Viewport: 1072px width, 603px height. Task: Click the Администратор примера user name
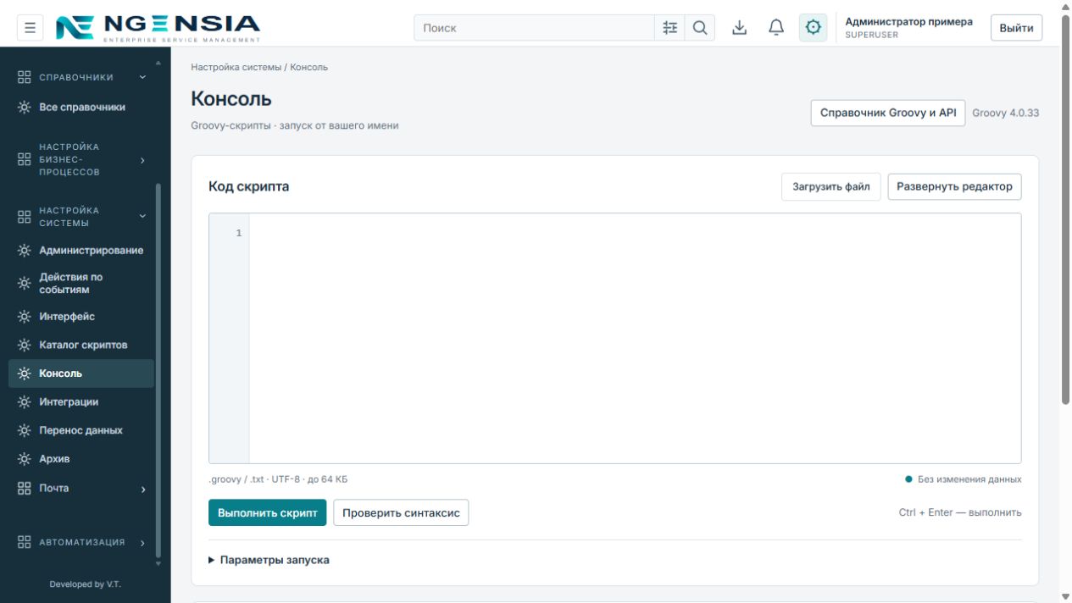click(x=908, y=22)
